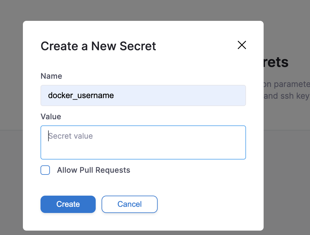Click the Name field label

51,76
